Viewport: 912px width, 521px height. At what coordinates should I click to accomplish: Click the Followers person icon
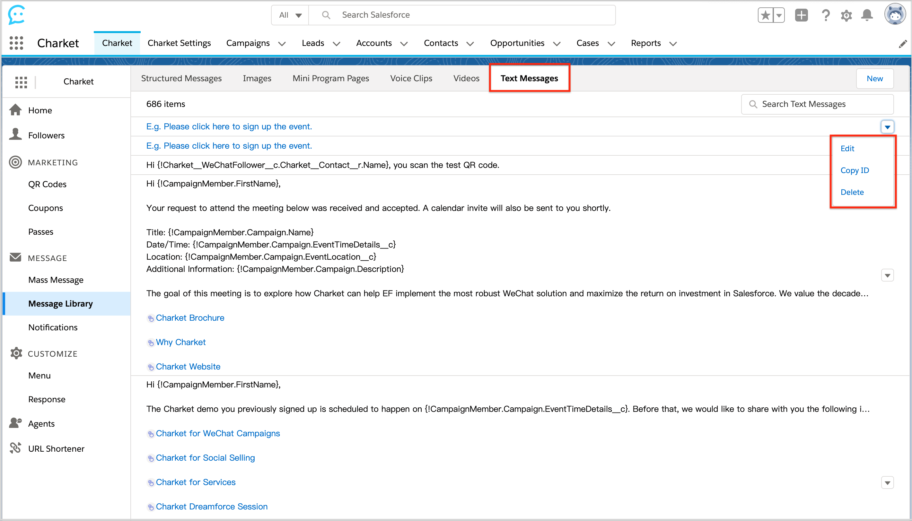pyautogui.click(x=15, y=134)
